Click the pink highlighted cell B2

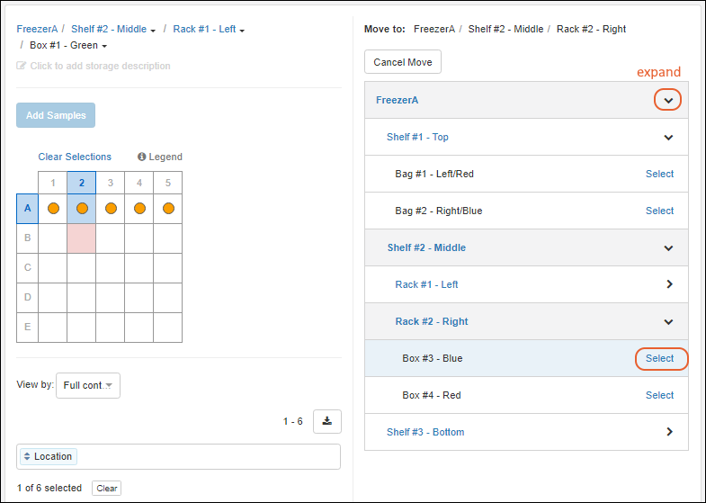click(82, 238)
